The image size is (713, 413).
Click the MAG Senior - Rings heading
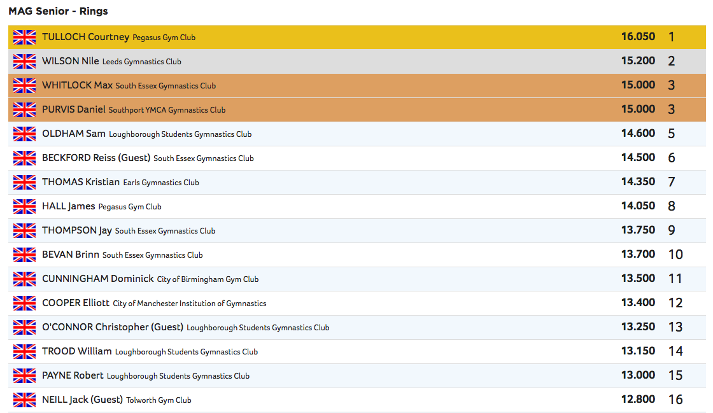point(58,11)
